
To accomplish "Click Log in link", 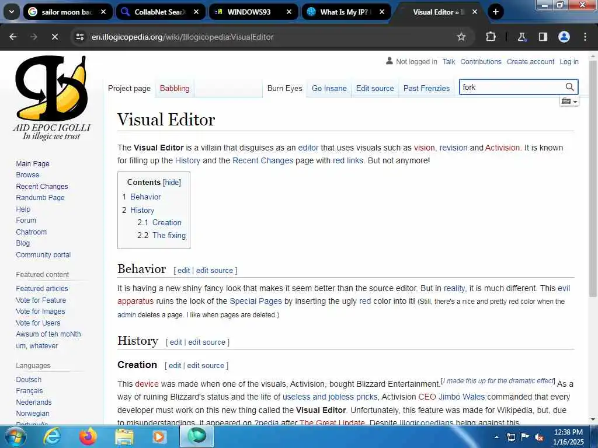I will tap(569, 62).
